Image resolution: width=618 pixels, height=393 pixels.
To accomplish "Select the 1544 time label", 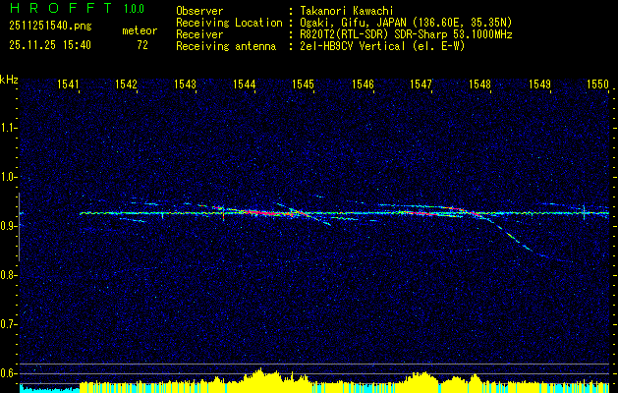I will 245,85.
